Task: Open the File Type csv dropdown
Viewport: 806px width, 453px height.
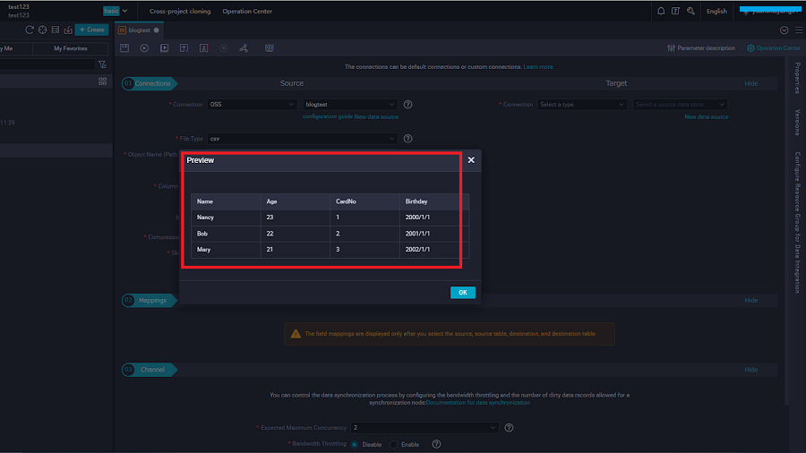Action: 302,139
